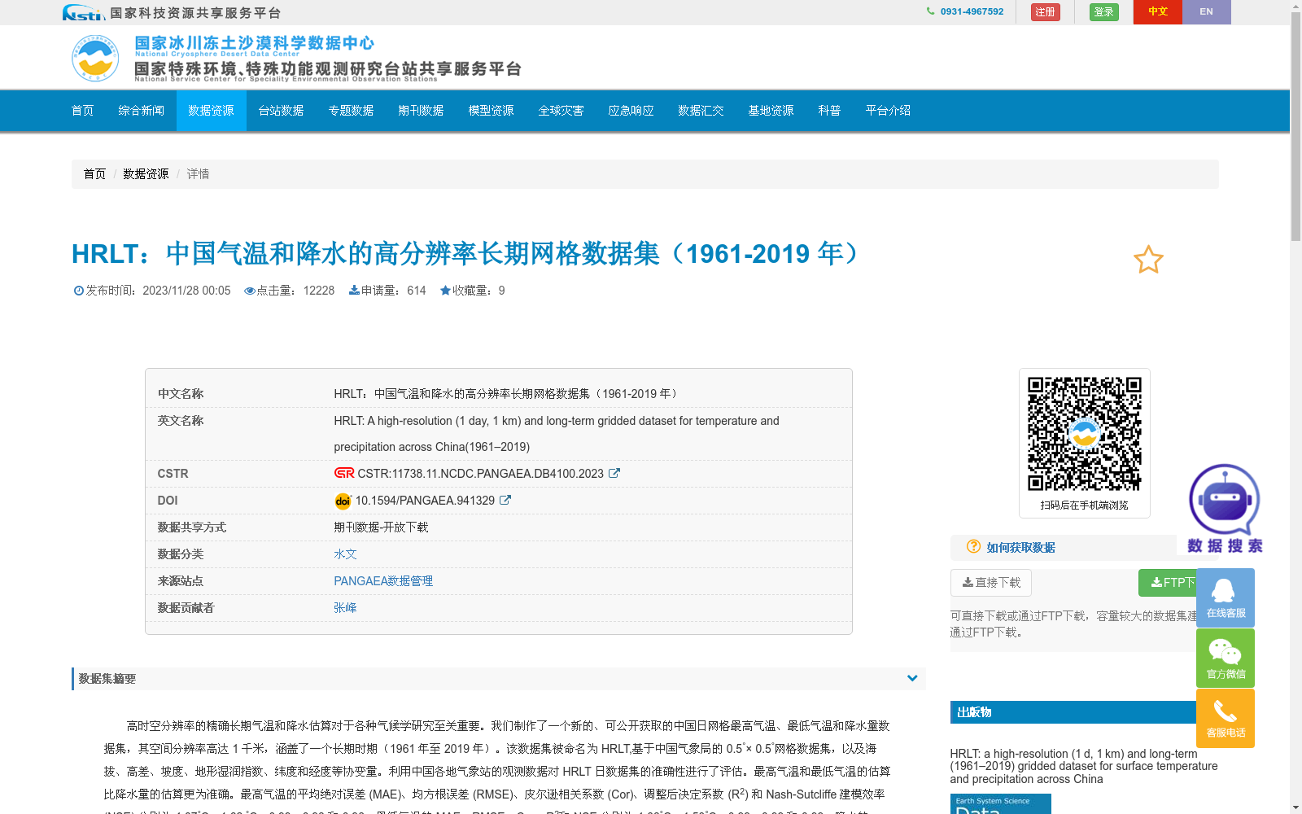Open the DOI external link icon
The height and width of the screenshot is (814, 1302).
coord(505,500)
